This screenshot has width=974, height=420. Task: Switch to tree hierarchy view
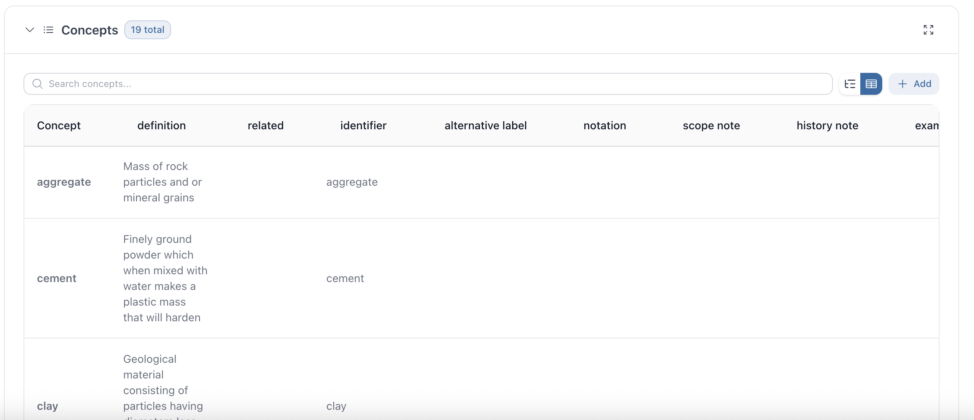850,84
